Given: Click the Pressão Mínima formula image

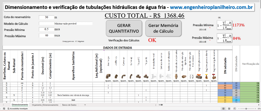Looking at the screenshot, I should [x=224, y=25].
